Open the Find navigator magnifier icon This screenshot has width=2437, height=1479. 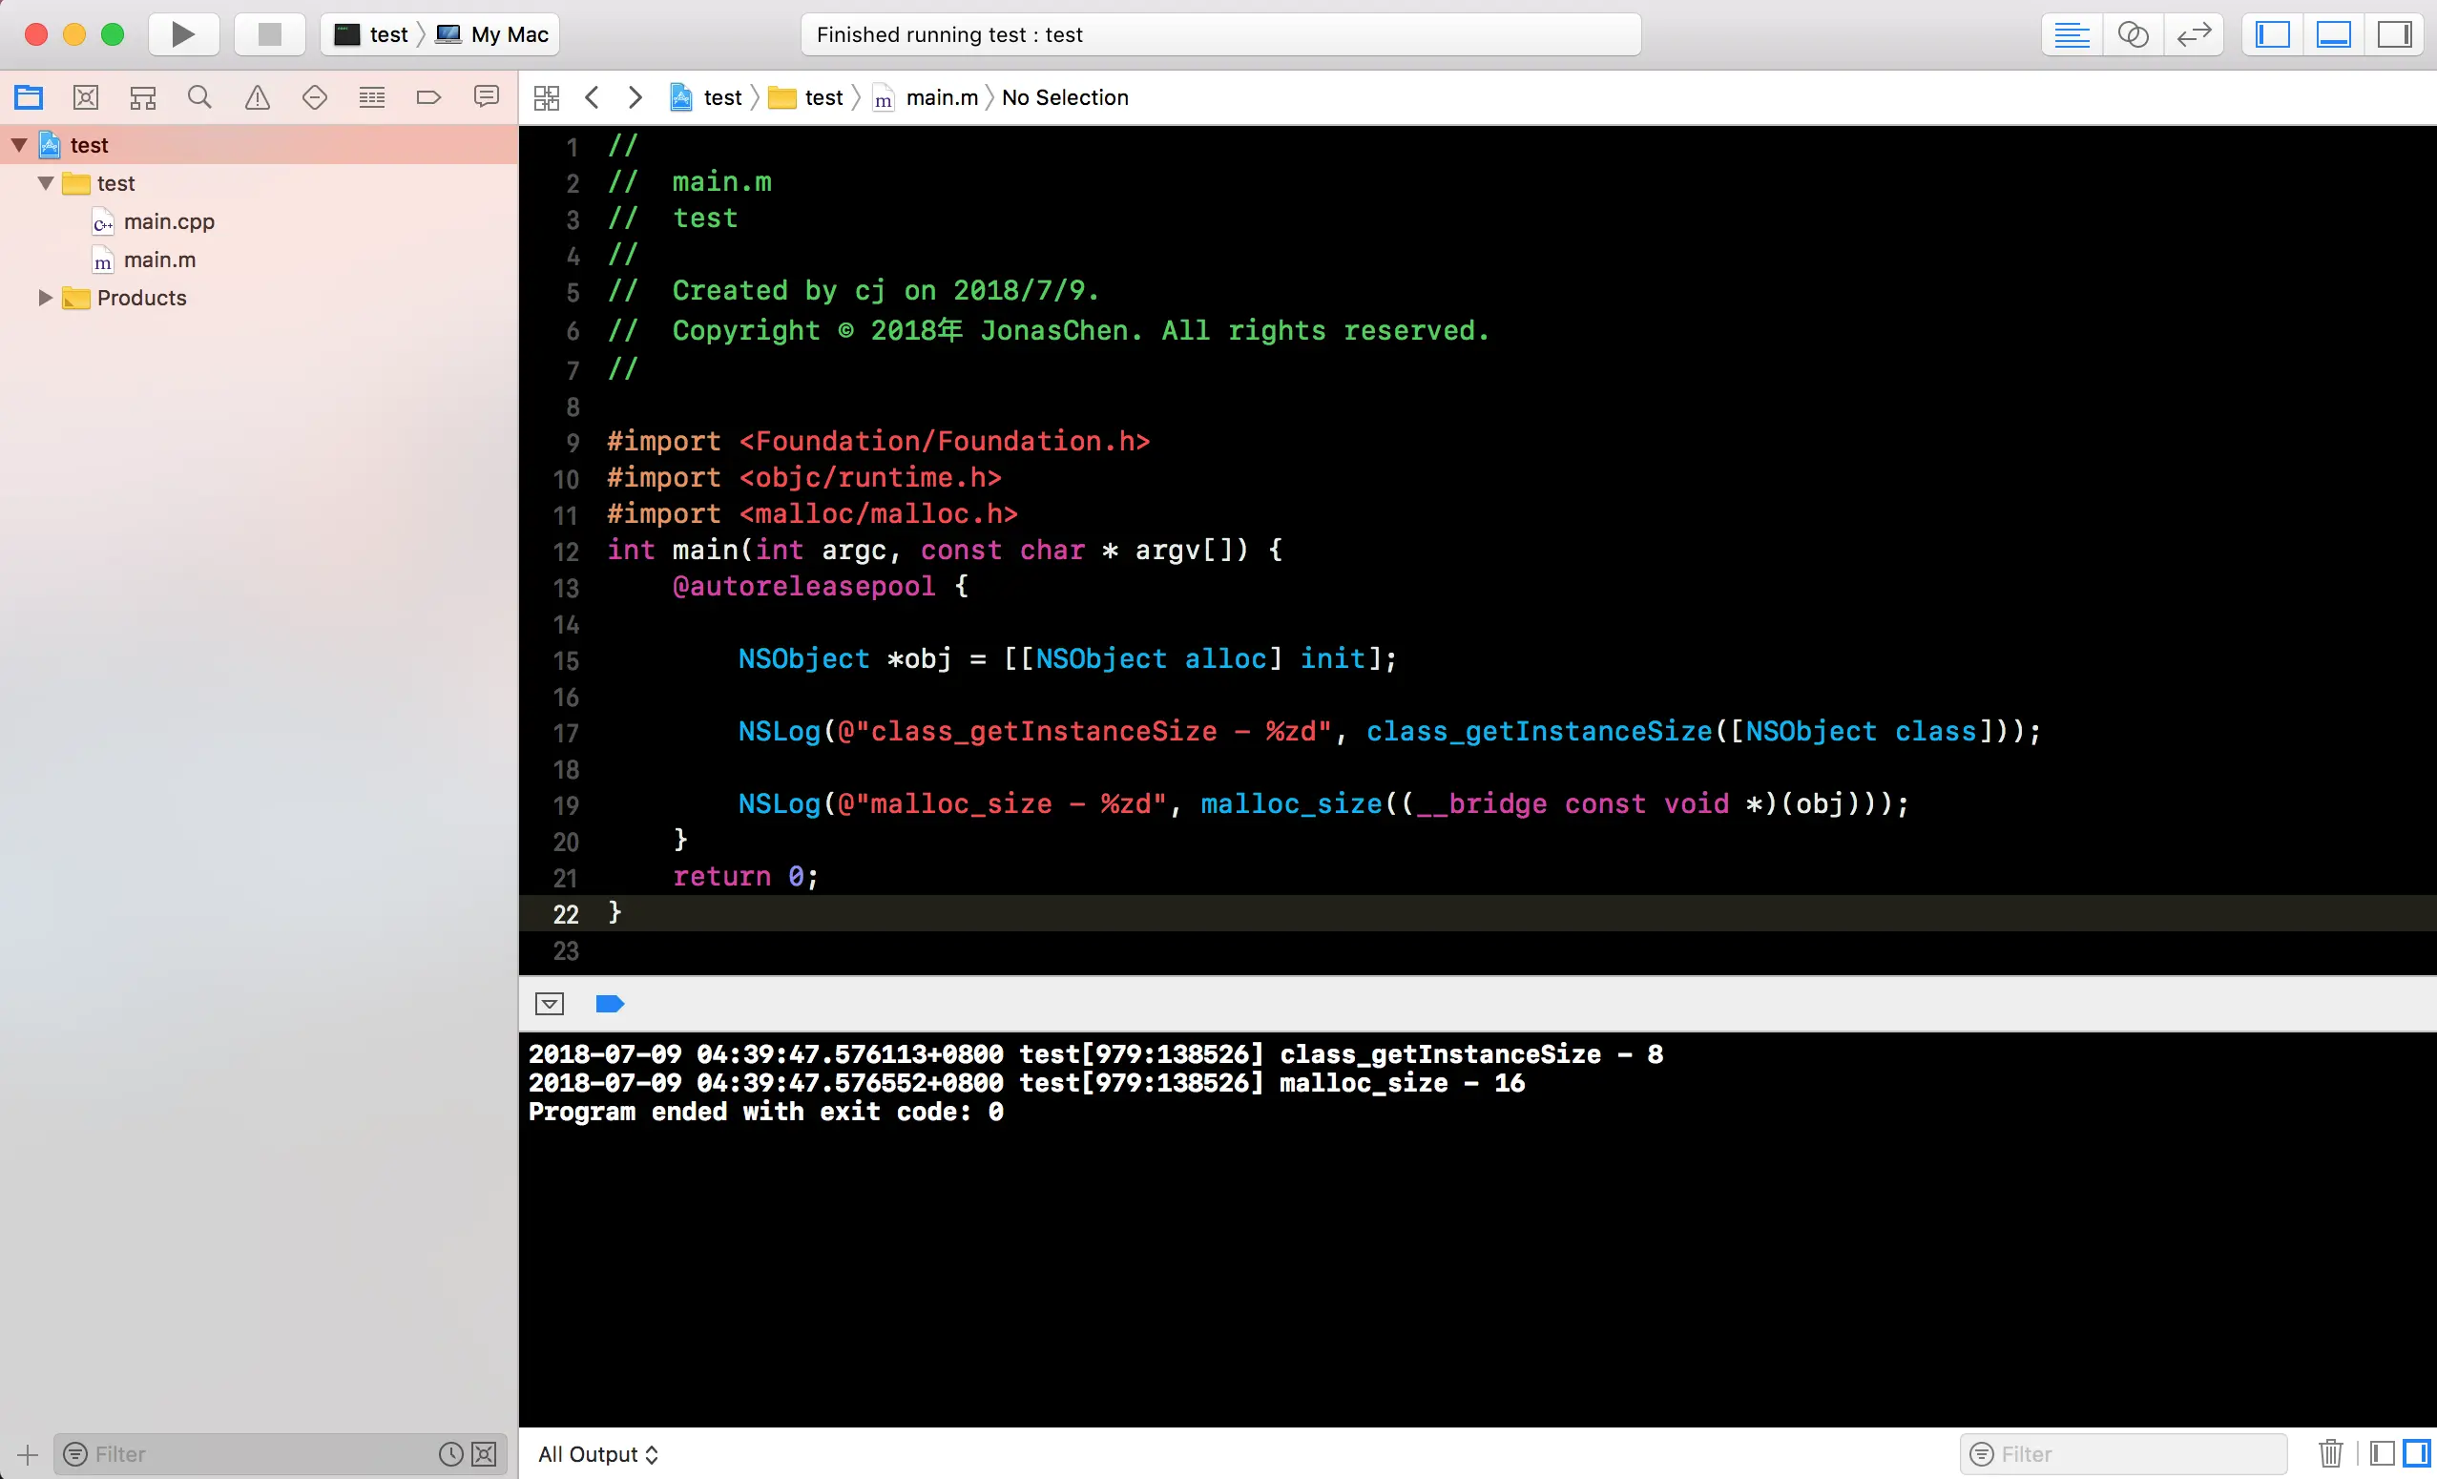click(199, 97)
